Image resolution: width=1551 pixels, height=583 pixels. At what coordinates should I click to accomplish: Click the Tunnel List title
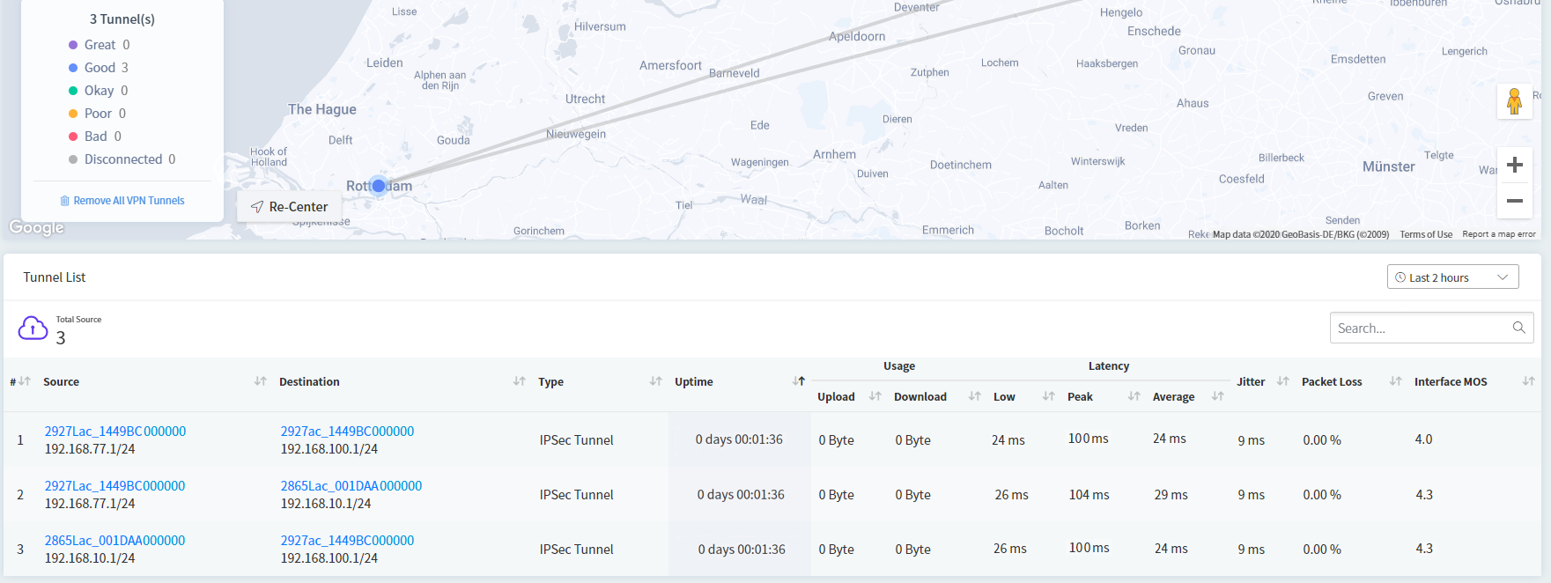[55, 277]
